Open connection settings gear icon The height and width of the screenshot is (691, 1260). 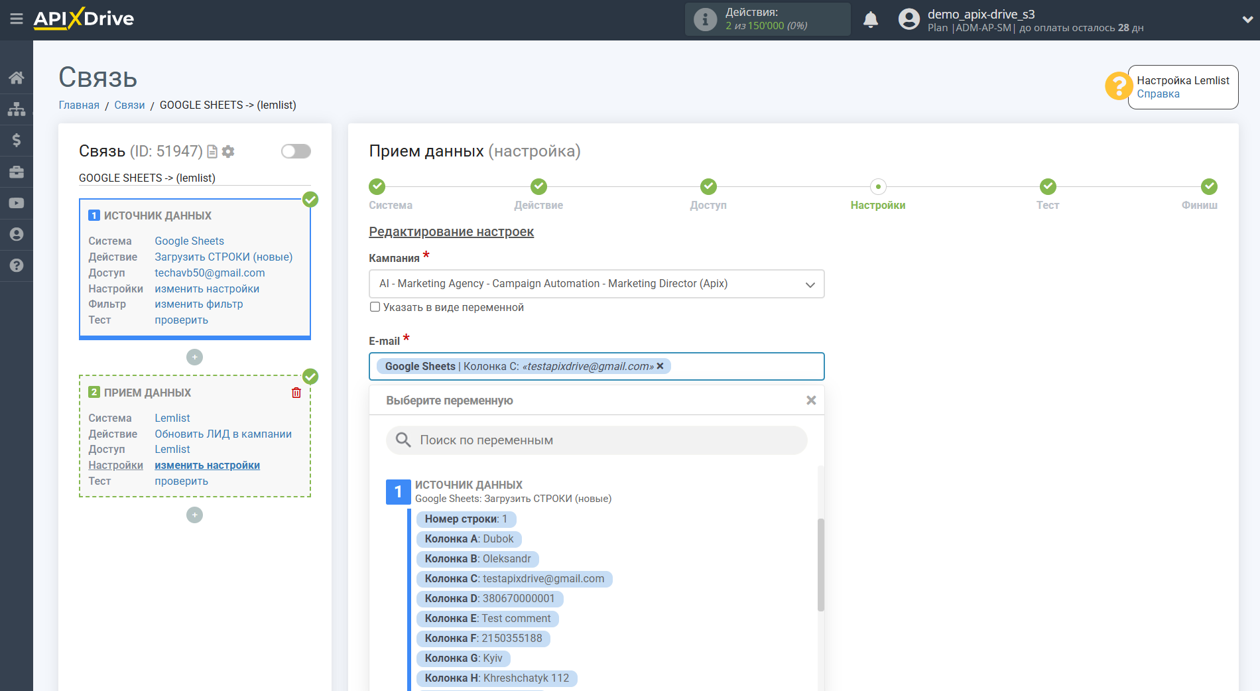(228, 152)
